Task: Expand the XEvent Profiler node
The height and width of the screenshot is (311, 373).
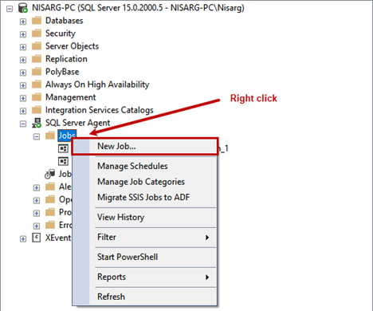Action: [x=23, y=238]
